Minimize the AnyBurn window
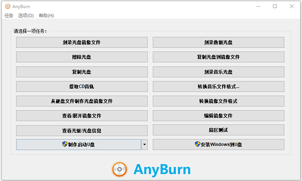 click(x=259, y=6)
